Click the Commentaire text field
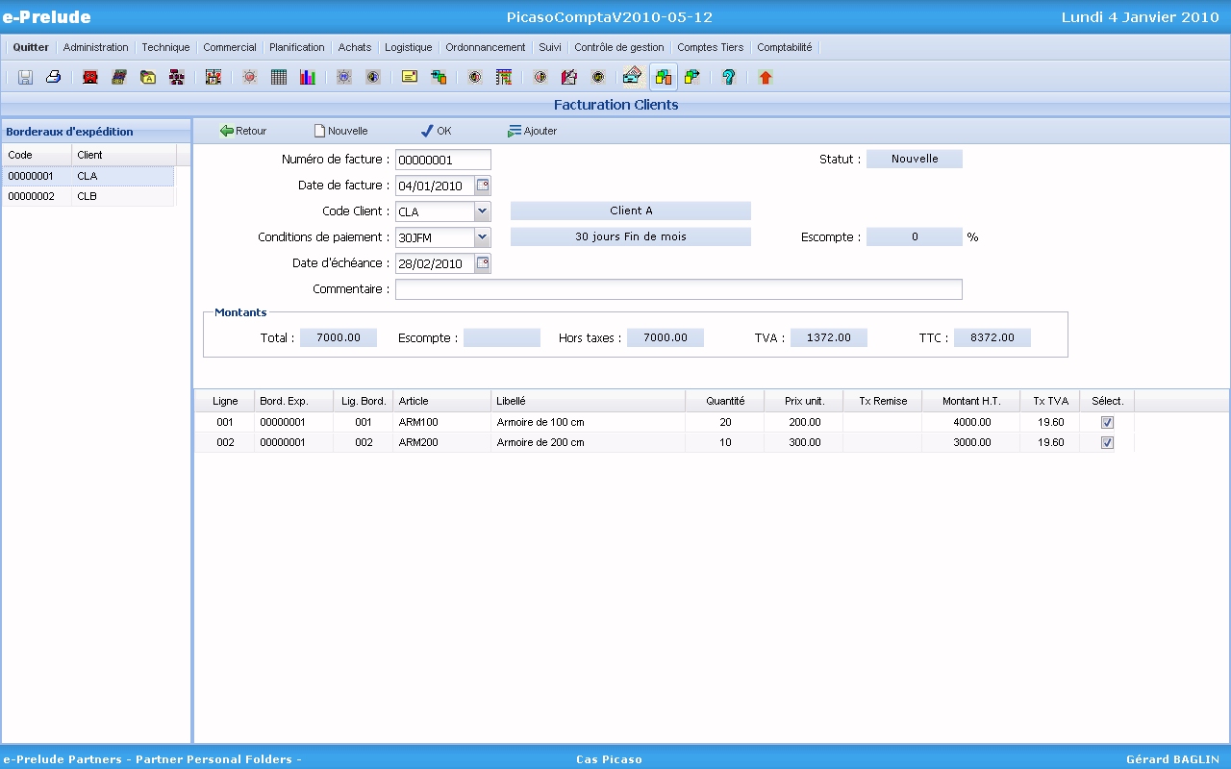Image resolution: width=1231 pixels, height=769 pixels. tap(679, 289)
